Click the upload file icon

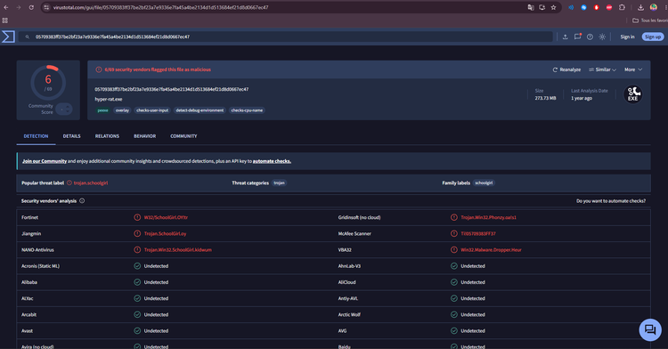coord(565,37)
